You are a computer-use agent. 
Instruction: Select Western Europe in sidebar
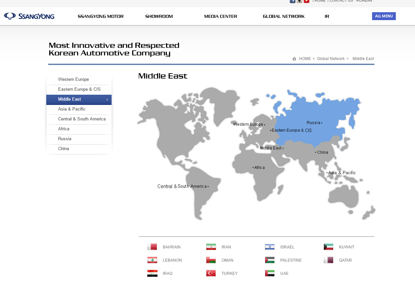coord(79,80)
